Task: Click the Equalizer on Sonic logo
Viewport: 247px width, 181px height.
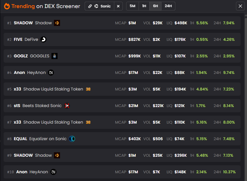Action: pos(72,139)
